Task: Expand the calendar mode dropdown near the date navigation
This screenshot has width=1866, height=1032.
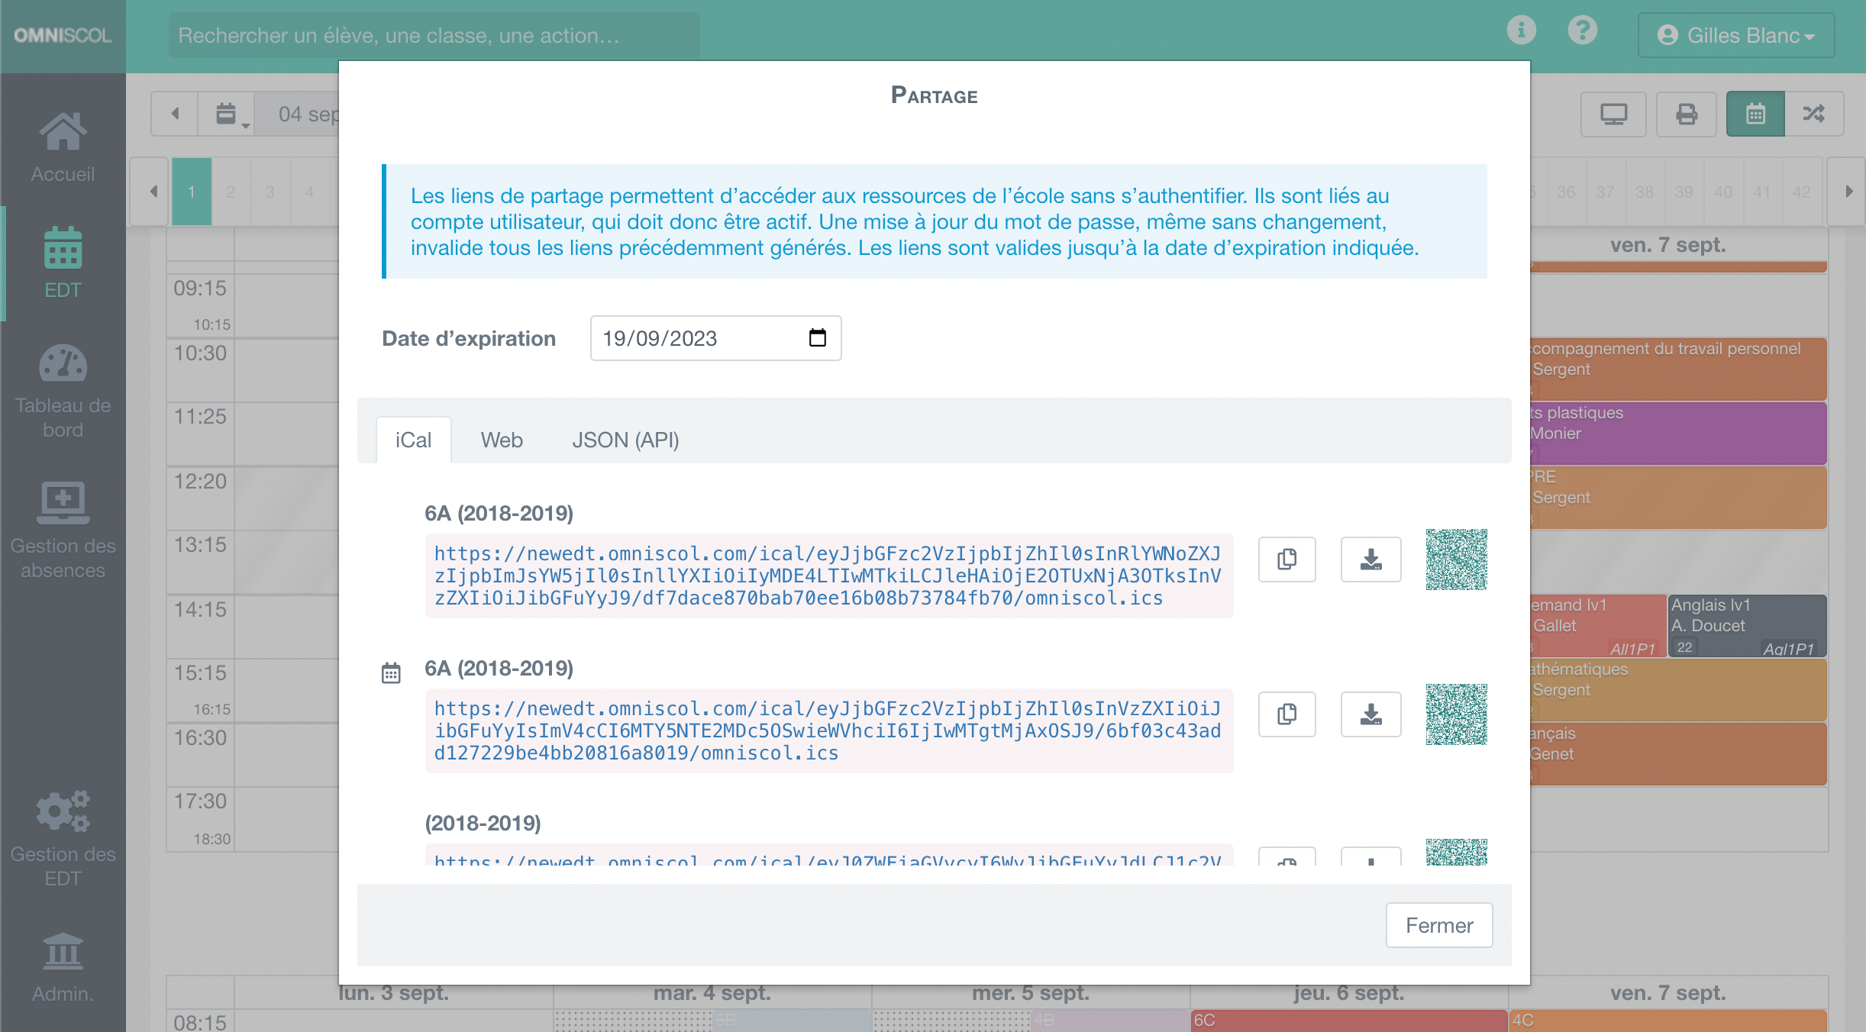Action: tap(226, 114)
